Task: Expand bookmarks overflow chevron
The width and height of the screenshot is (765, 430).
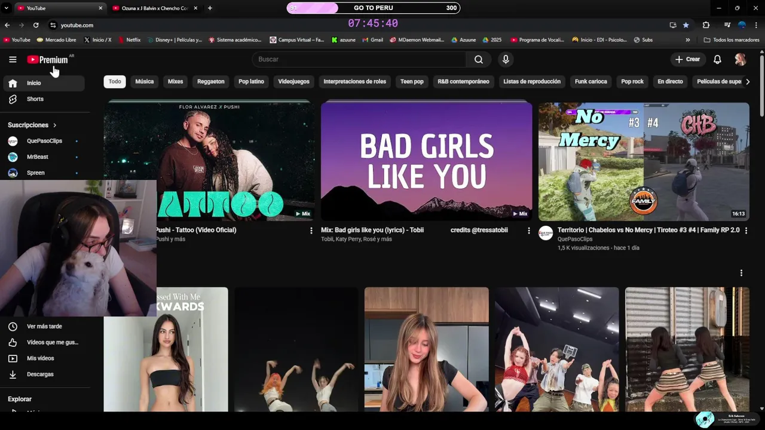Action: click(x=687, y=40)
